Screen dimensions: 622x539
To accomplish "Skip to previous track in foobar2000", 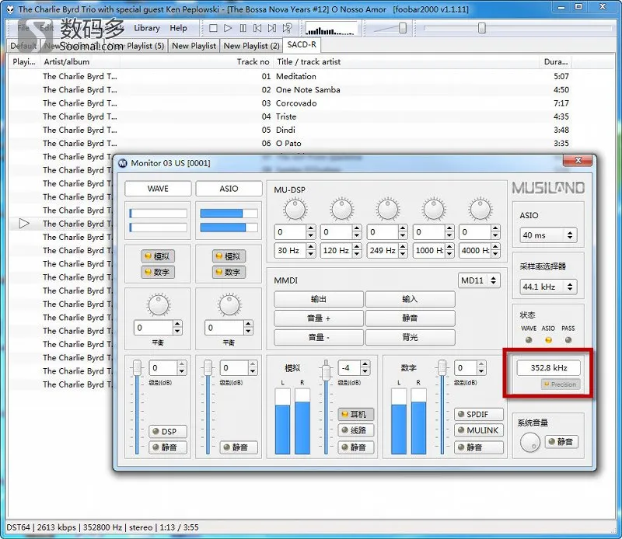I will click(257, 28).
